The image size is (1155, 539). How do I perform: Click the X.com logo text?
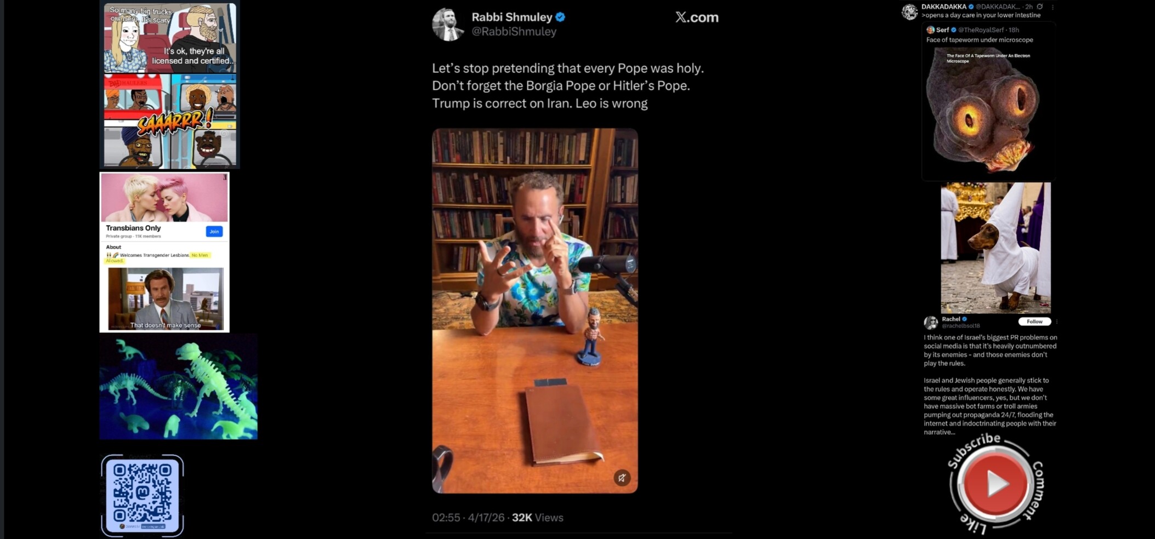point(696,18)
